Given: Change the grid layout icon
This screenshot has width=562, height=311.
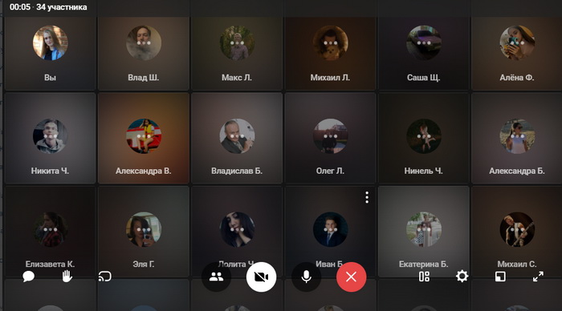Looking at the screenshot, I should pyautogui.click(x=425, y=277).
